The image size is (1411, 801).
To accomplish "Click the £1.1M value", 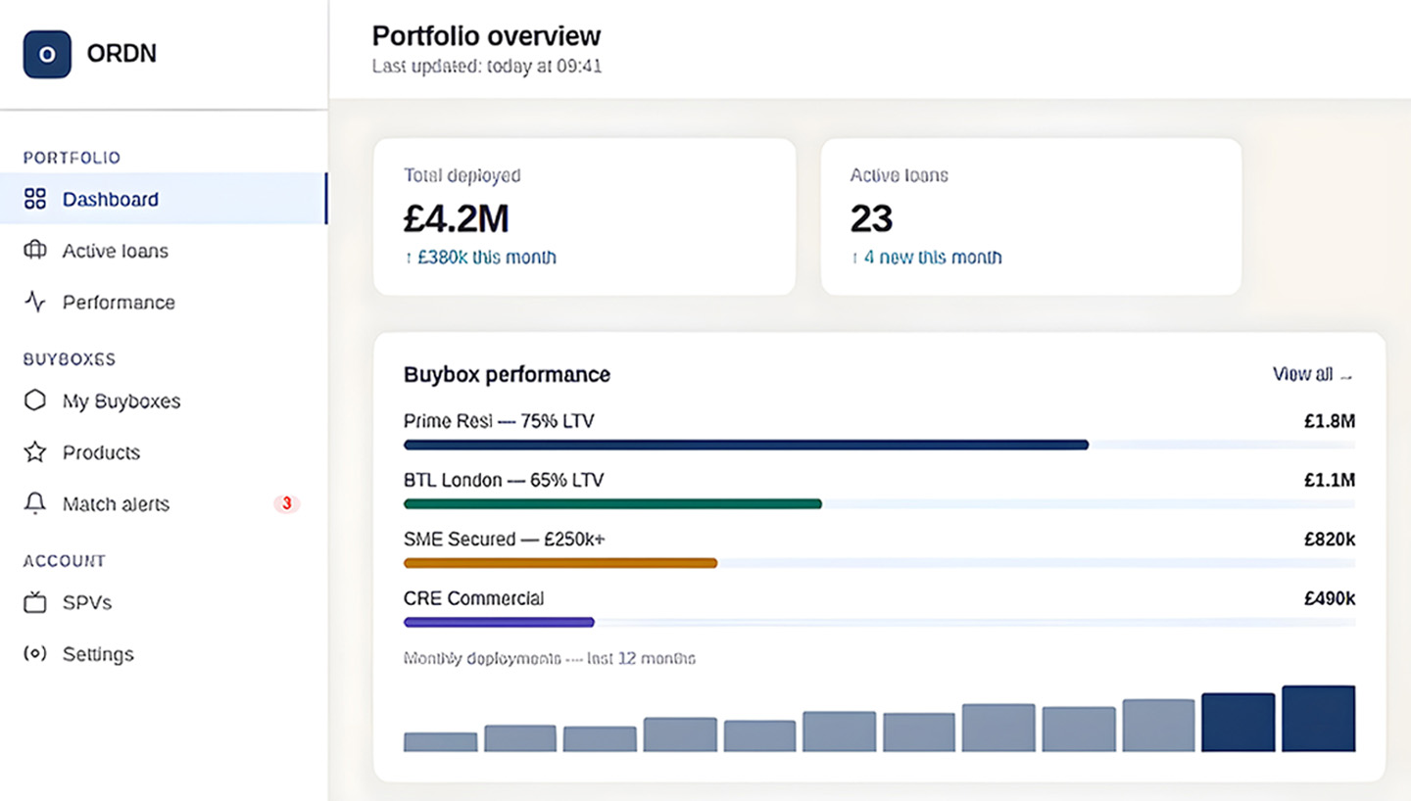I will [x=1330, y=481].
